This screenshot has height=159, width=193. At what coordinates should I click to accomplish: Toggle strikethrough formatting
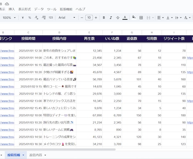[118, 18]
